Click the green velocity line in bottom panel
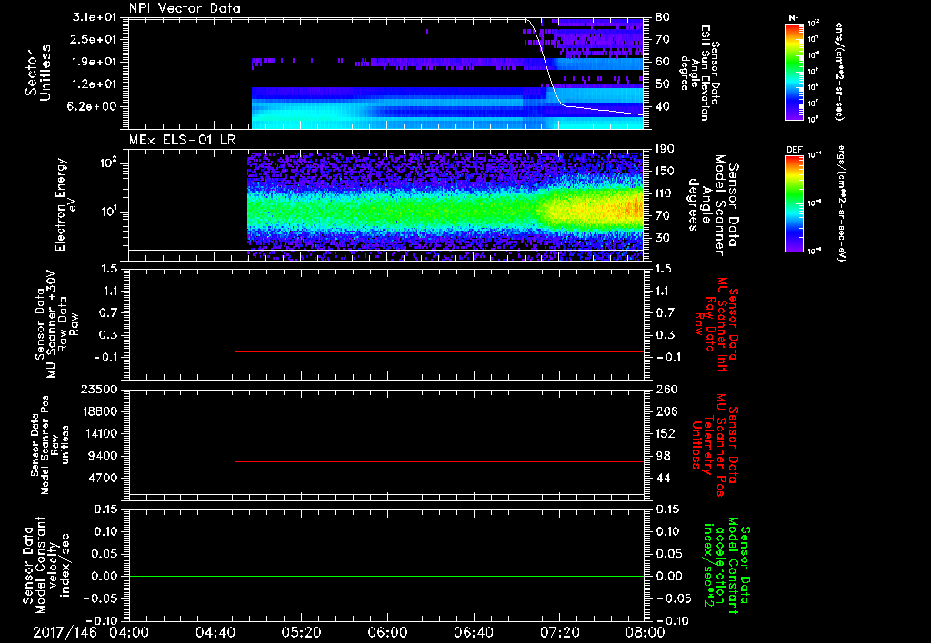931x643 pixels. click(385, 576)
